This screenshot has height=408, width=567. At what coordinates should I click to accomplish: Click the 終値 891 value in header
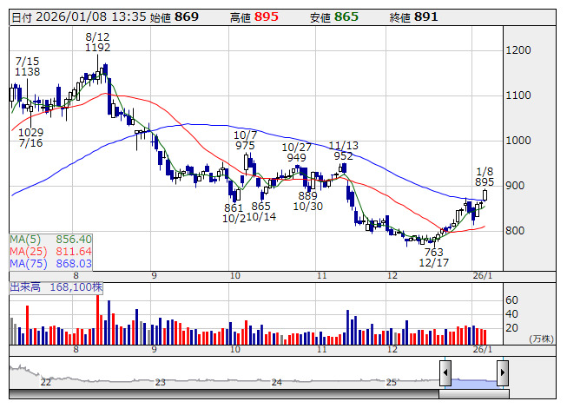pos(426,16)
